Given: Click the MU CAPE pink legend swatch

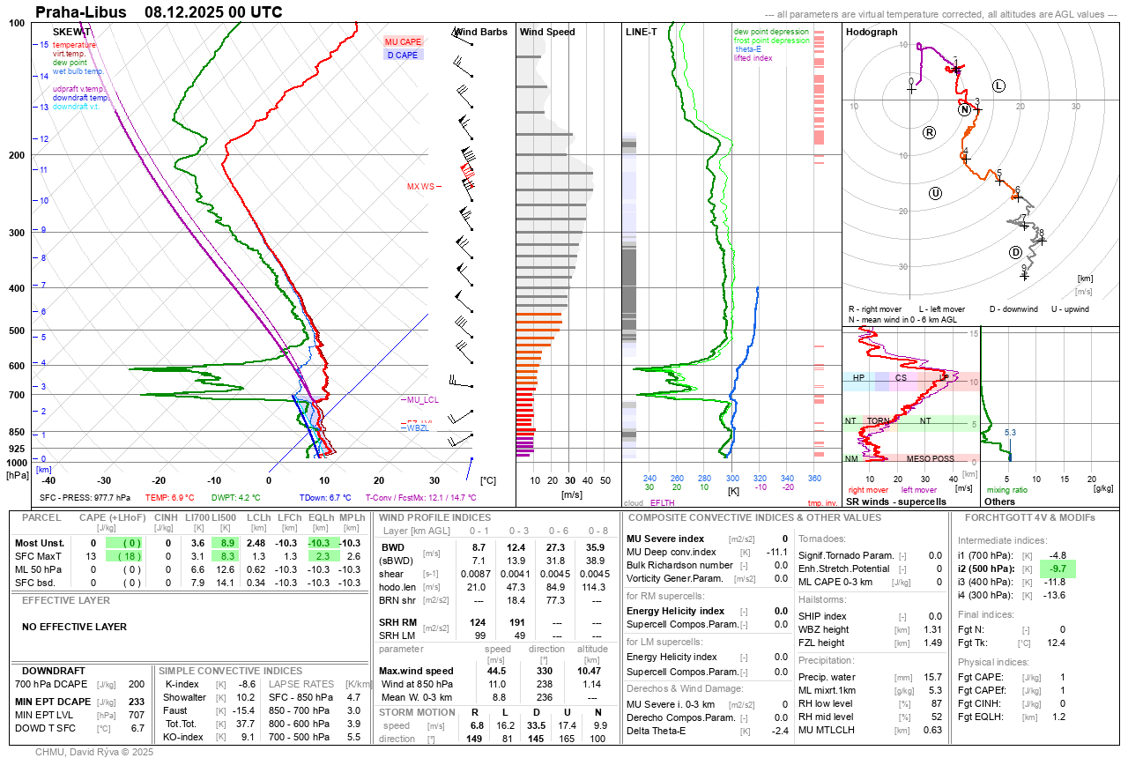Looking at the screenshot, I should [403, 41].
